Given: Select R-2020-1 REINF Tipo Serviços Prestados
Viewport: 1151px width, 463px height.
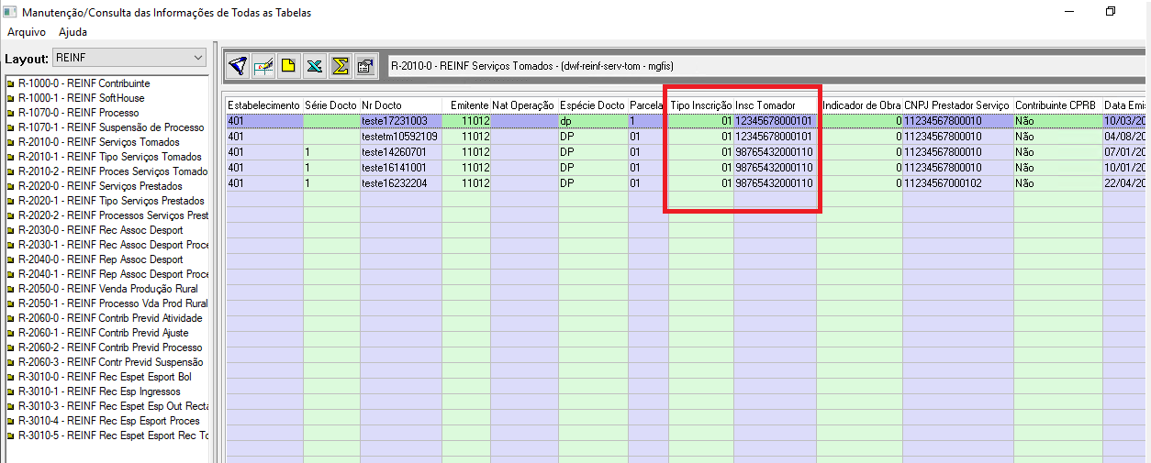Looking at the screenshot, I should click(112, 201).
